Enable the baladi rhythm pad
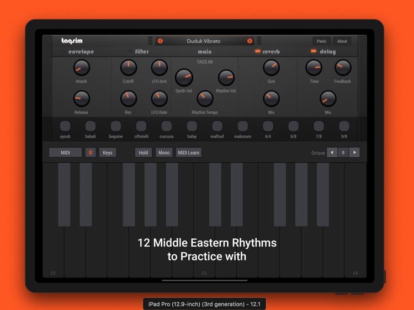The image size is (414, 310). 91,126
